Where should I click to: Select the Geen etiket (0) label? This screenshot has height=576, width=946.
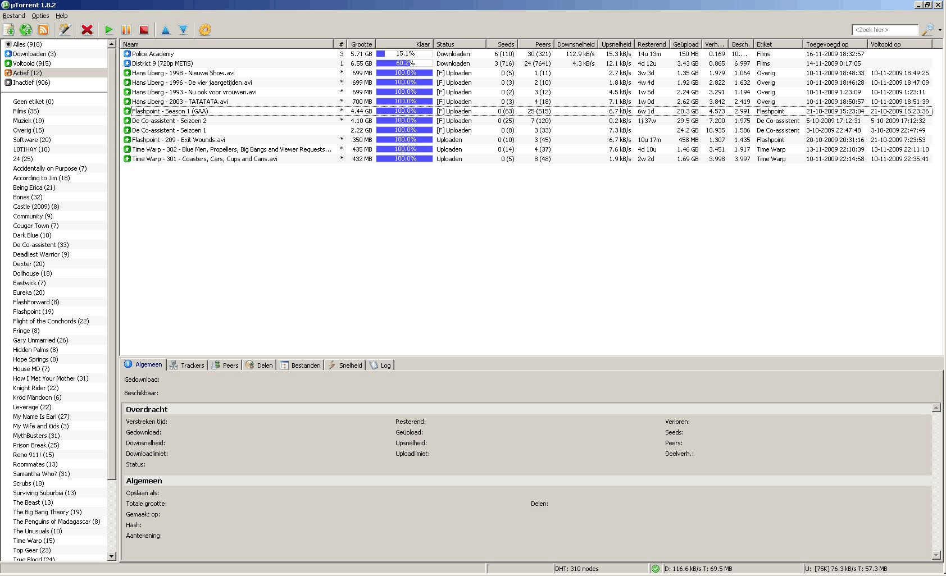tap(33, 102)
